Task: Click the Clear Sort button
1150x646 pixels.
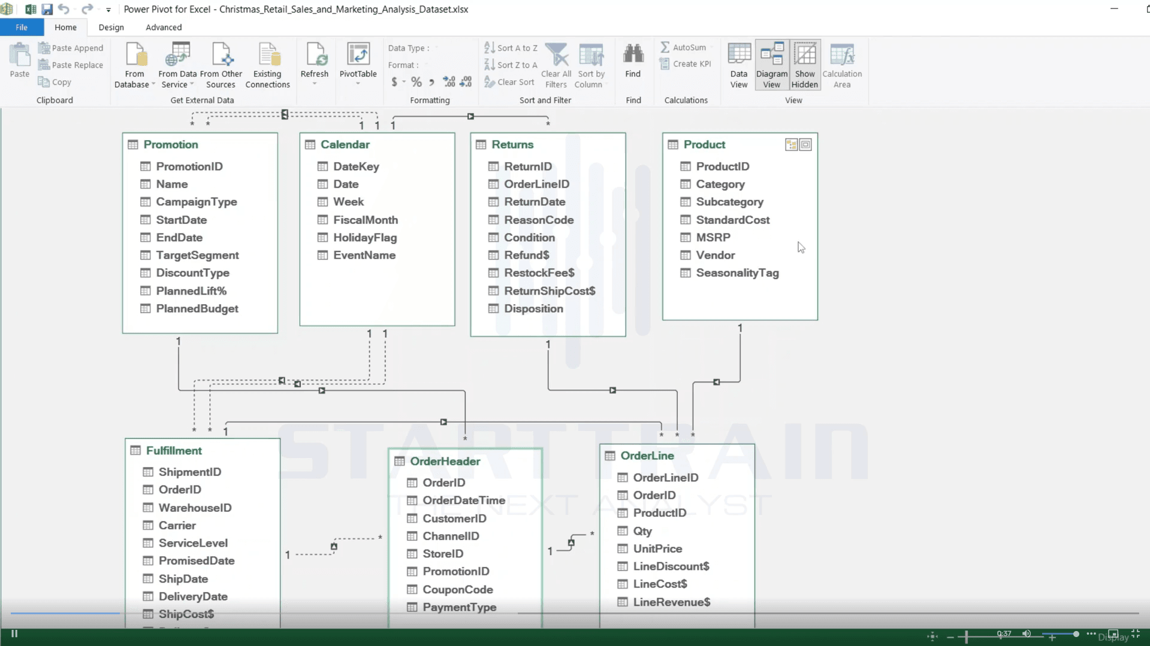Action: [x=509, y=82]
